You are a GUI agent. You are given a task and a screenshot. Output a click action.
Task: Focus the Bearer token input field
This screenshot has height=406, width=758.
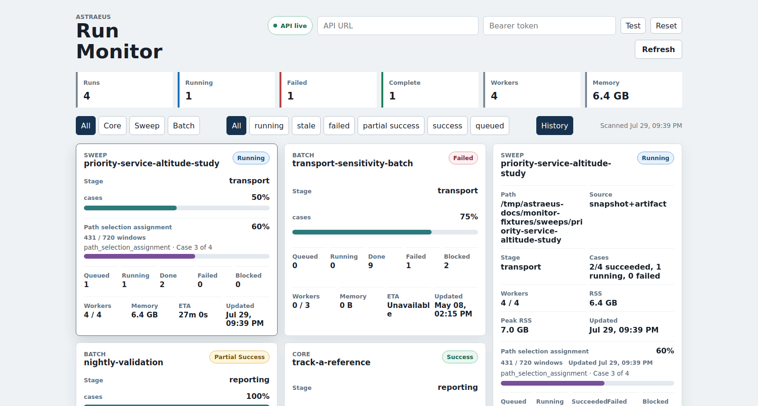[550, 26]
